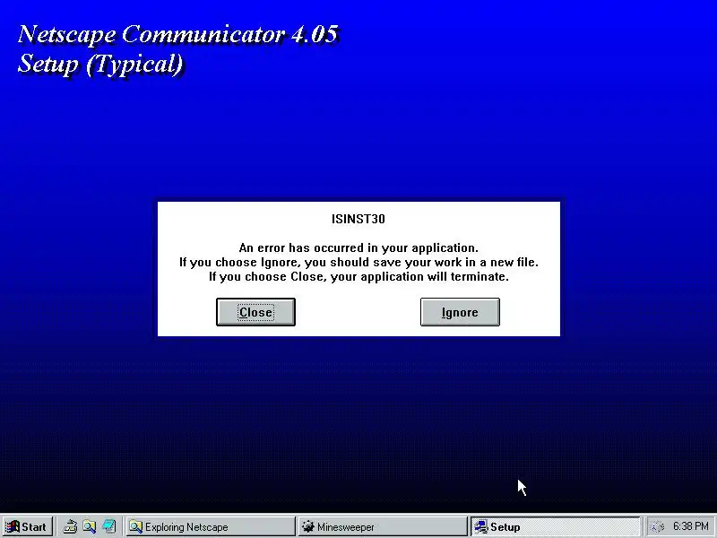Click the Close button in the ISINST30 dialog
Screen dimensions: 717x538
(x=255, y=312)
